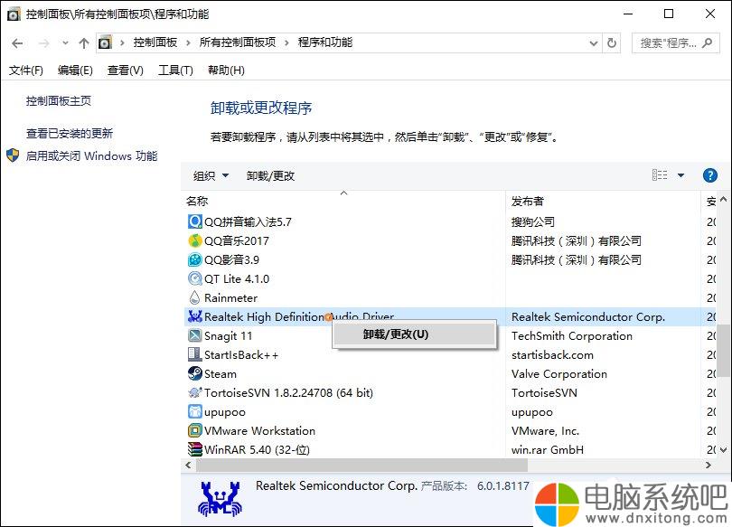This screenshot has height=527, width=732.
Task: Click the Valve Corporation publisher cell
Action: click(x=559, y=374)
